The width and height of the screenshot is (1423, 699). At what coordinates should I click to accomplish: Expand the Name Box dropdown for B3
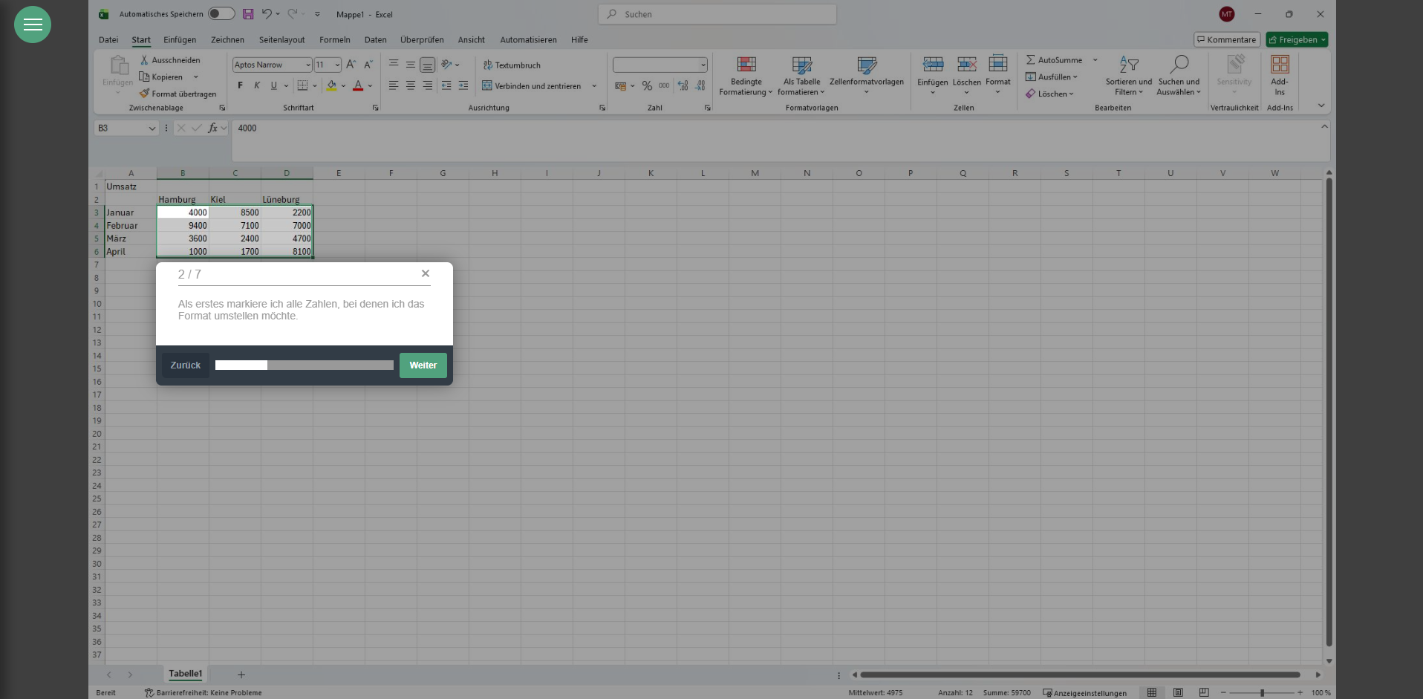(152, 129)
